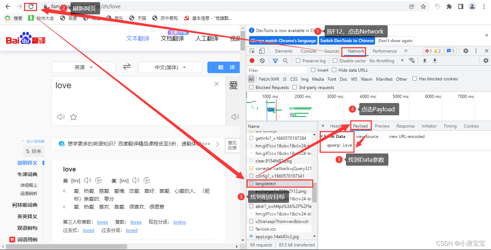Click the red record network log button
The height and width of the screenshot is (250, 491).
(x=252, y=61)
